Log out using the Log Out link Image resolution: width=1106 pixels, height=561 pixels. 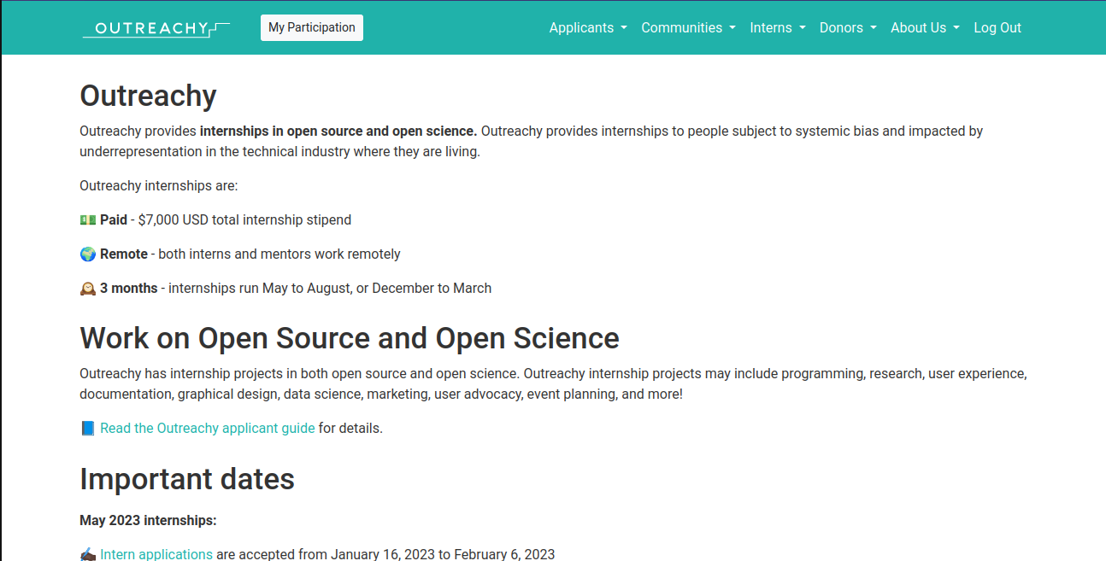click(x=997, y=27)
